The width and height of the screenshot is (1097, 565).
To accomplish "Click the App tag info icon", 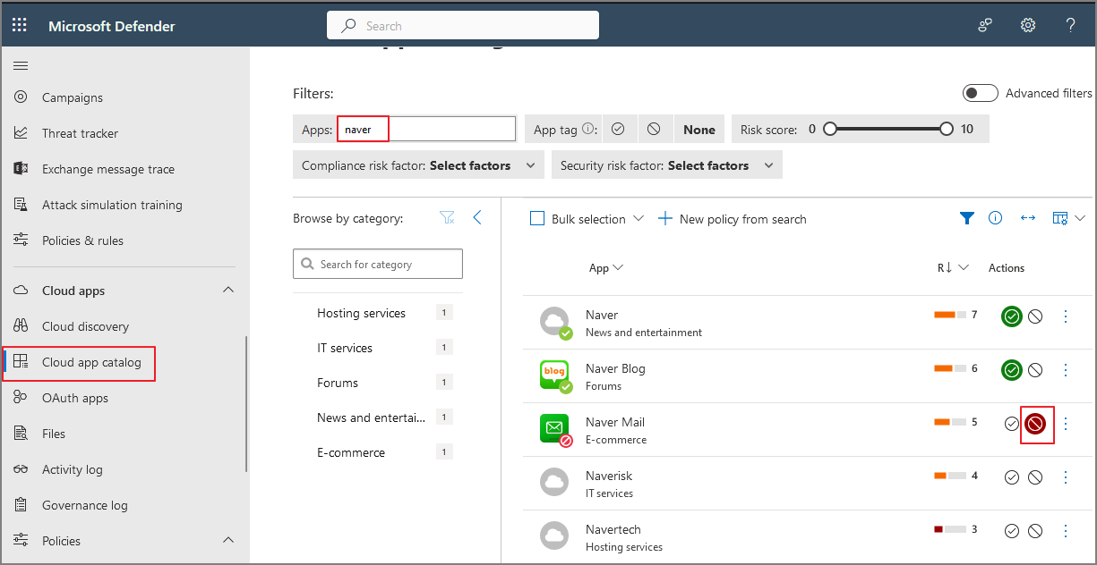I will (x=588, y=129).
